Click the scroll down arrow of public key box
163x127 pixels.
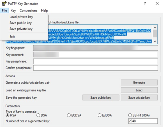click(155, 41)
